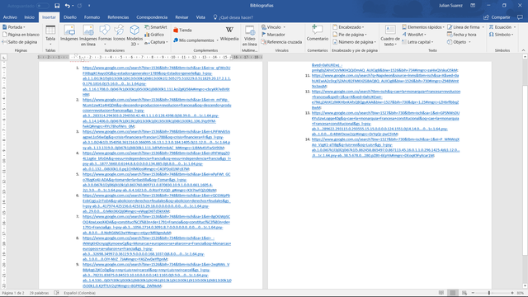Viewport: 528px width, 297px height.
Task: Open the Captura dropdown
Action: tap(156, 42)
